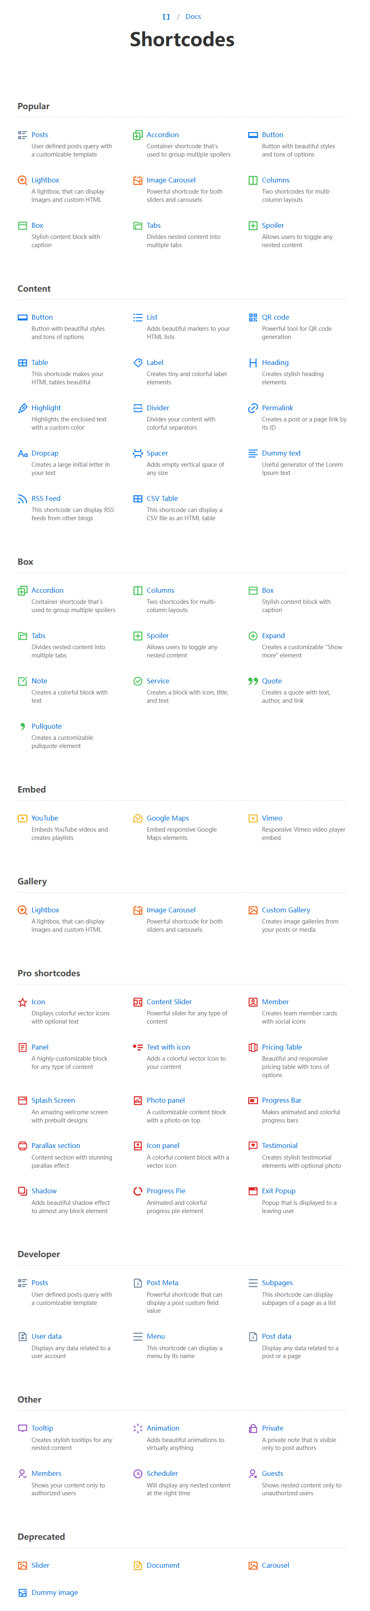Open the Post Meta shortcode link
This screenshot has height=1611, width=370.
tap(163, 1283)
